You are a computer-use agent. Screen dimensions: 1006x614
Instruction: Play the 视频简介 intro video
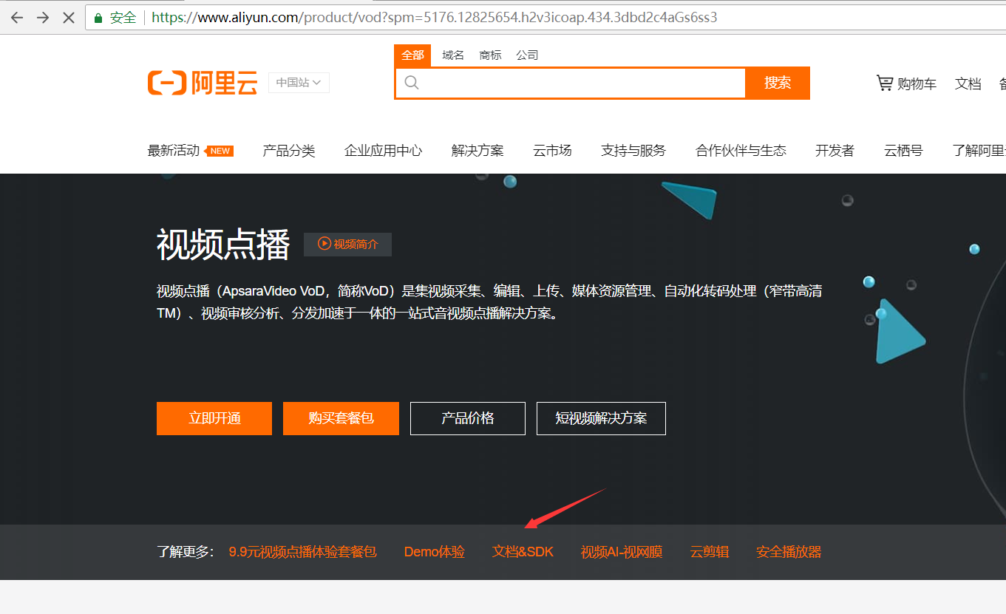tap(347, 244)
